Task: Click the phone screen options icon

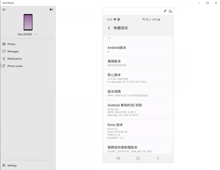Action: pos(170,11)
